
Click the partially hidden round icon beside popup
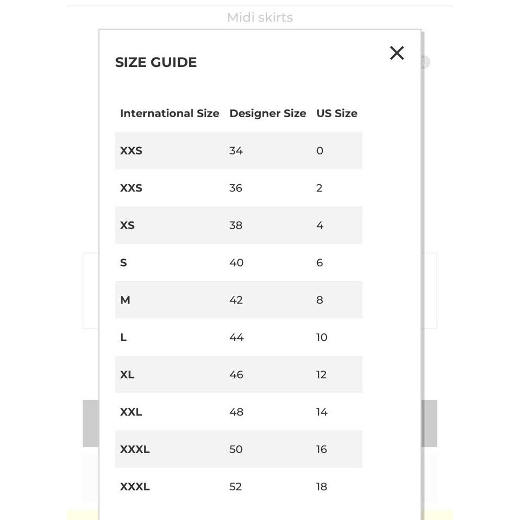(x=426, y=62)
